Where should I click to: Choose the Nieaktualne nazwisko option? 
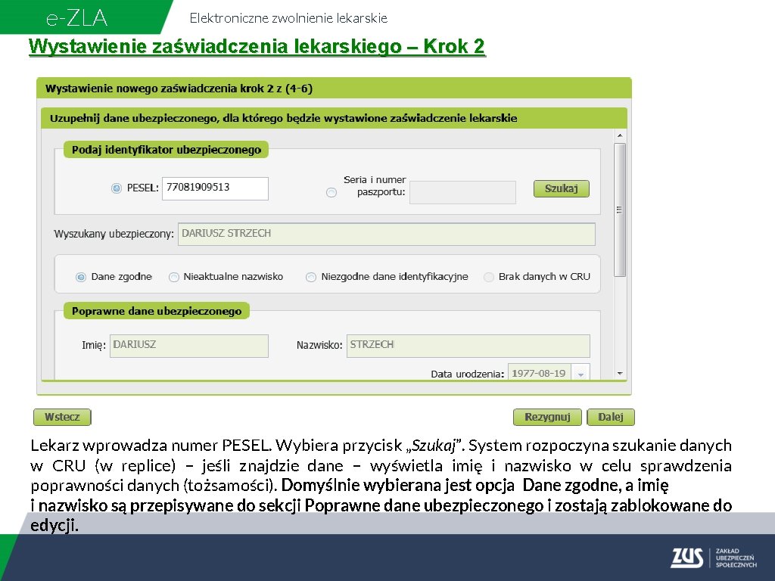[x=174, y=277]
